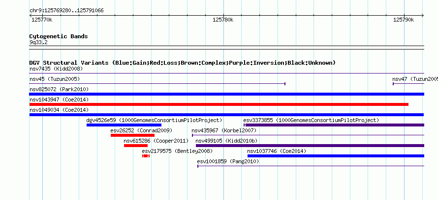Open the nsv1037746 (Coe2014) label
Viewport: 438px width, 200px height.
pyautogui.click(x=277, y=151)
